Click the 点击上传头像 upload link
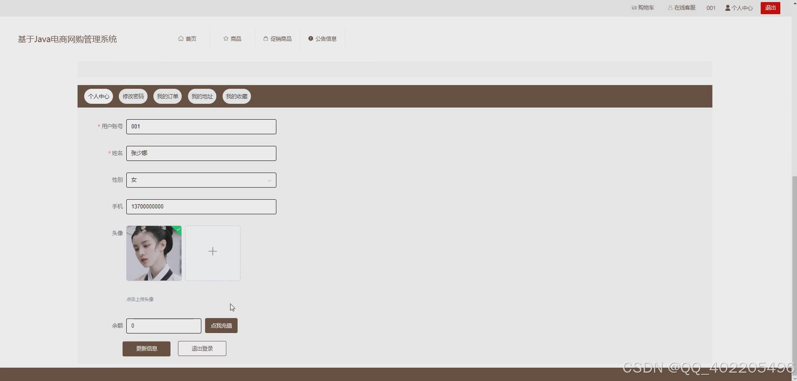This screenshot has width=797, height=381. [140, 299]
